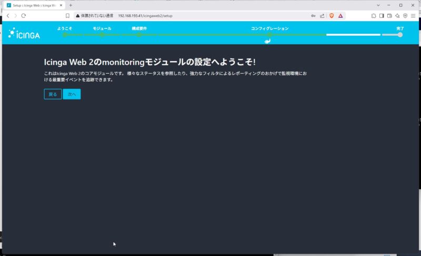This screenshot has width=421, height=256.
Task: Select the Setup Icinga Web tab
Action: click(x=34, y=5)
